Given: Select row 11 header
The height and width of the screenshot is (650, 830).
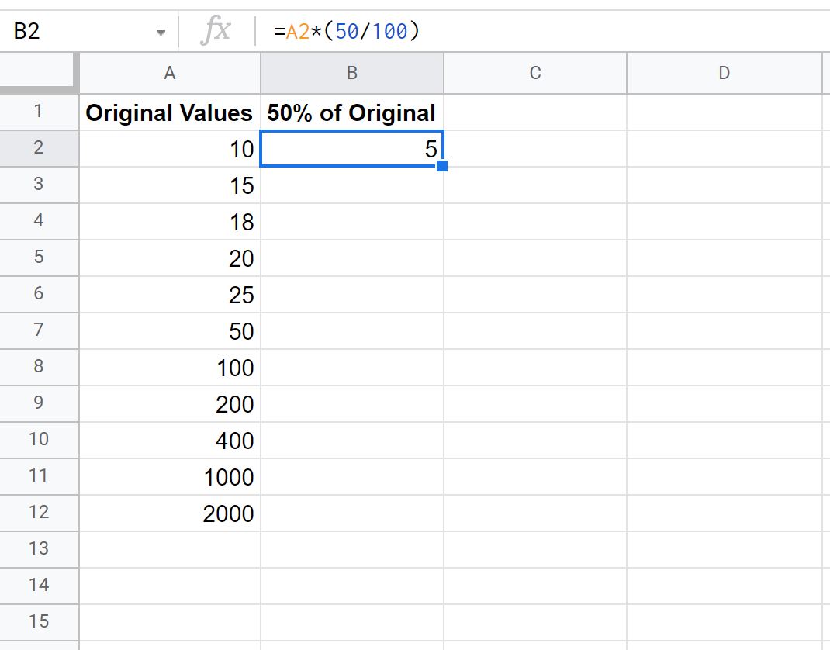Looking at the screenshot, I should click(x=39, y=476).
